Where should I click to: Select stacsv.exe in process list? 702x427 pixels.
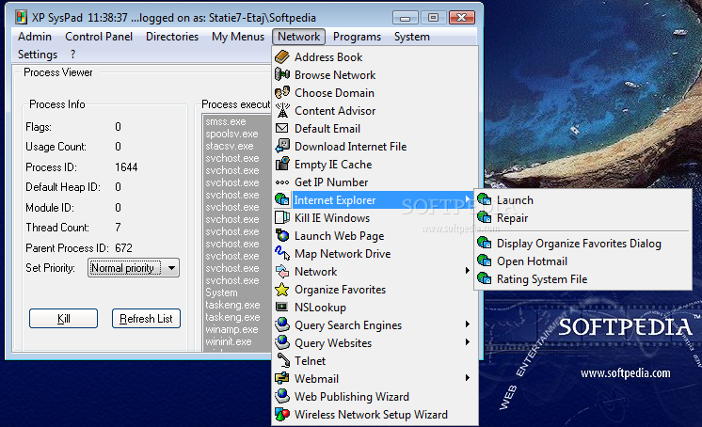[x=230, y=146]
